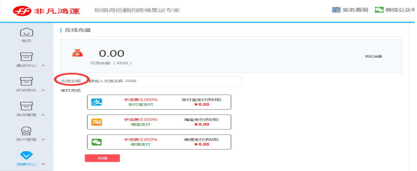Screen dimensions: 417x171
Task: Click the 账户管理 user icon
Action: pyautogui.click(x=27, y=130)
